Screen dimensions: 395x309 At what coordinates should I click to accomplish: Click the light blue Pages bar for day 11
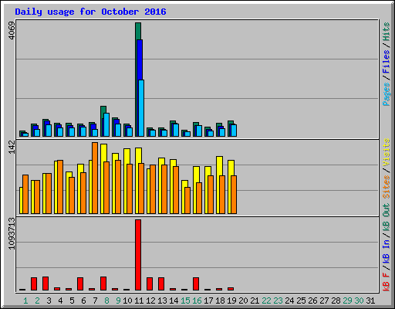tap(141, 108)
